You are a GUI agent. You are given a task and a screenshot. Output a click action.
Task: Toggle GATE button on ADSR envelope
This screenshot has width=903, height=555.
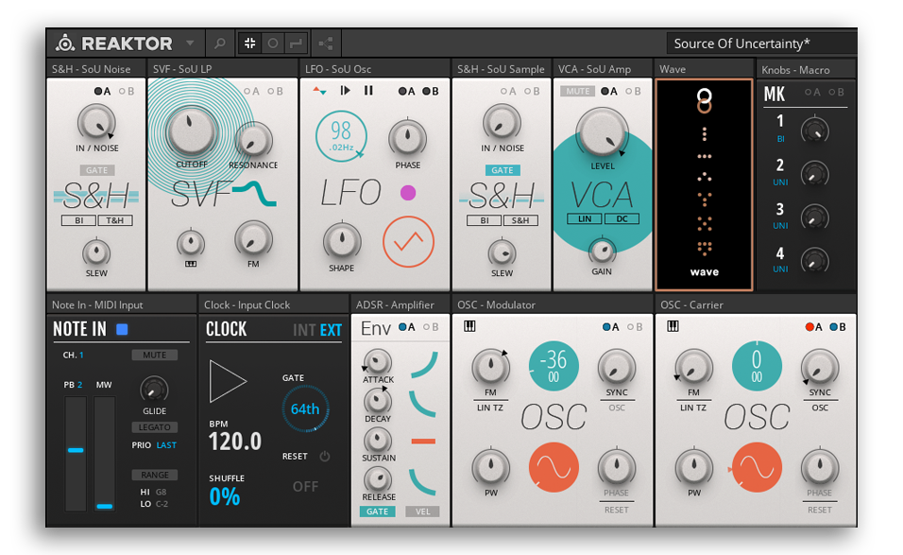(x=377, y=512)
